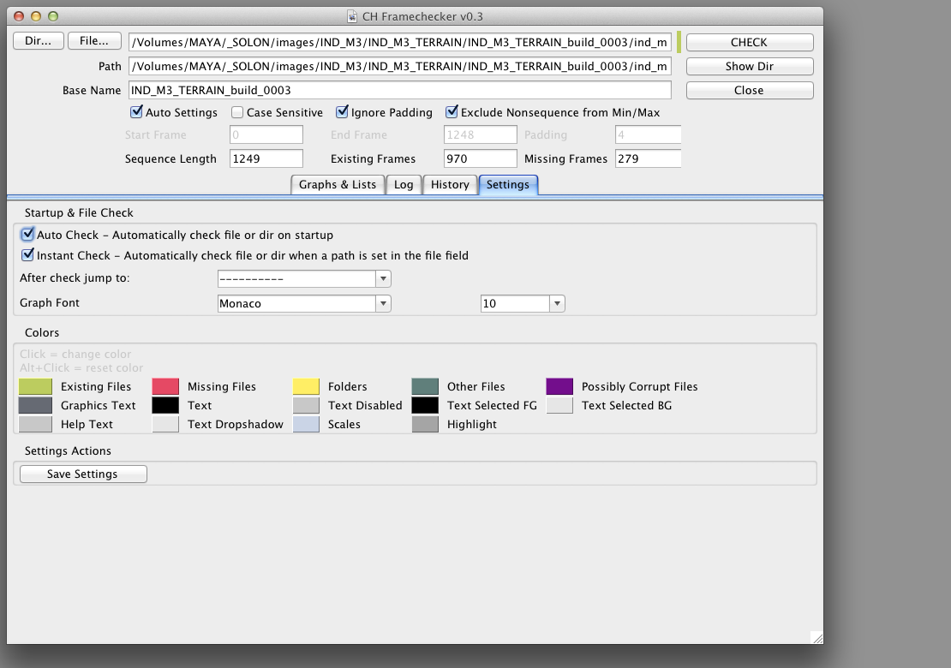Run the CHECK button

[750, 43]
